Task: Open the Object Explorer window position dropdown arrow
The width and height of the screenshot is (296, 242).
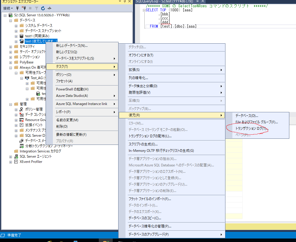Action: pyautogui.click(x=120, y=1)
